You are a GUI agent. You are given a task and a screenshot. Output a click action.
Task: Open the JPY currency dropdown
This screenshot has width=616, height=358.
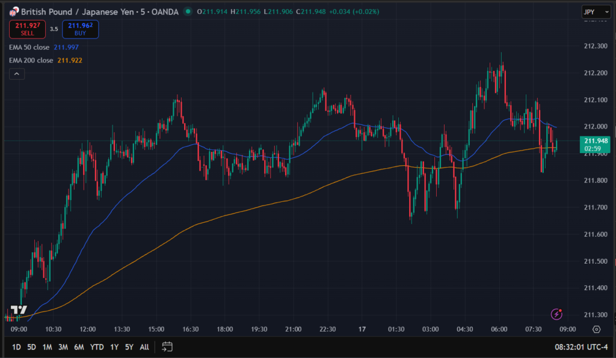pos(596,12)
